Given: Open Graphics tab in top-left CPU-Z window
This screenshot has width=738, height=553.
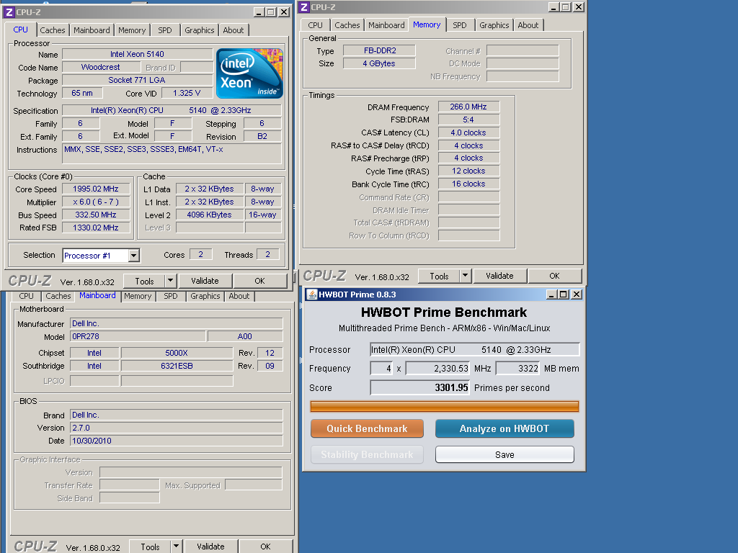Looking at the screenshot, I should [x=199, y=30].
